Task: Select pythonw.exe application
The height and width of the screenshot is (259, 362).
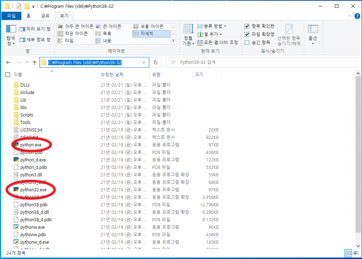Action: pos(32,227)
